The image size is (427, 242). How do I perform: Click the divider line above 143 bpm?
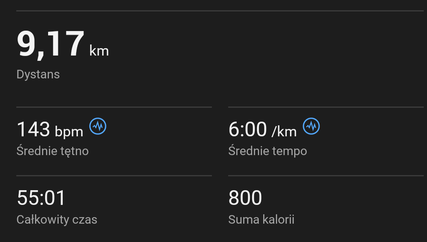pos(114,107)
